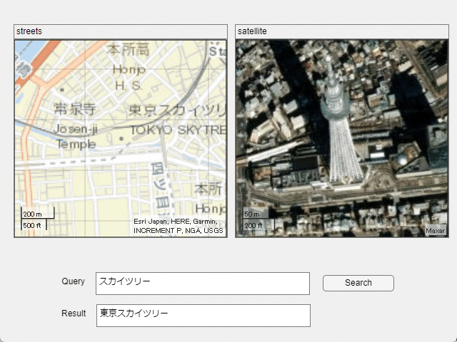Click the Esri Japan attribution text
This screenshot has height=342, width=457.
[178, 226]
